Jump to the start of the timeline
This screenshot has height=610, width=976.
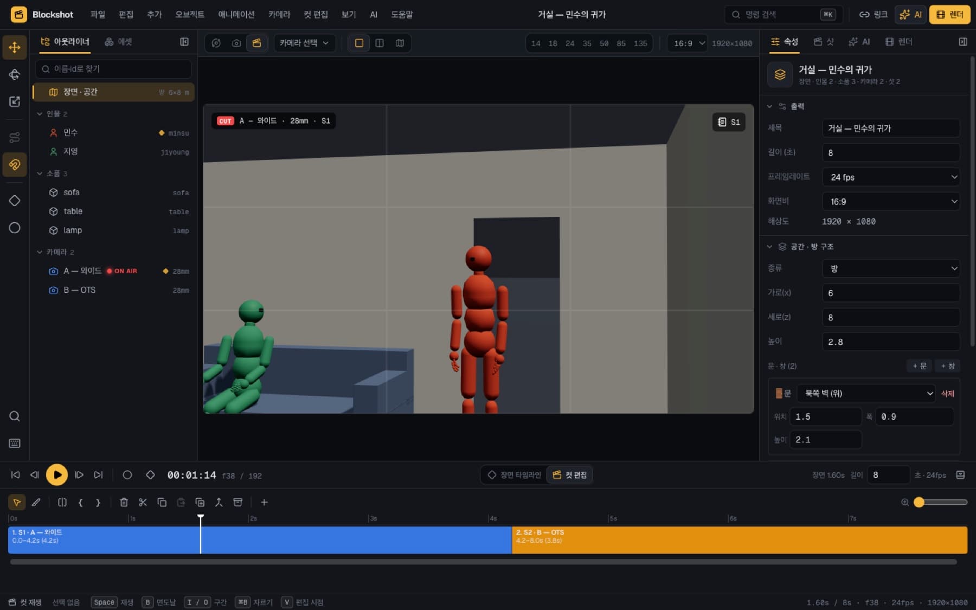pos(15,474)
